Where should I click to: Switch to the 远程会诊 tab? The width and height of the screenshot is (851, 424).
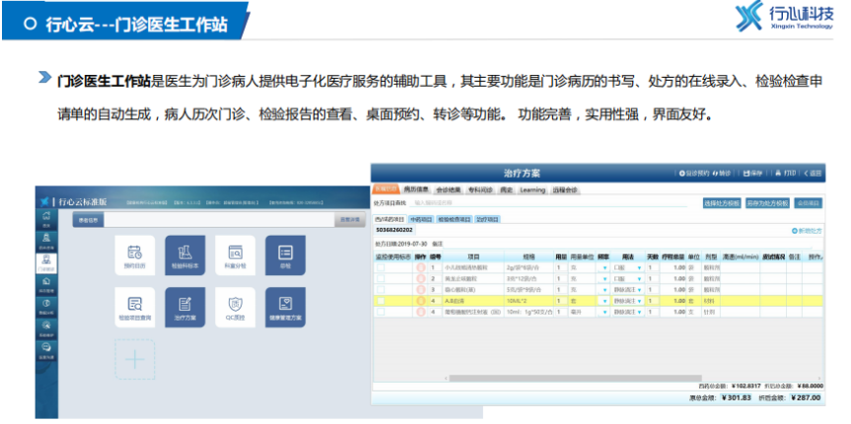(x=565, y=190)
